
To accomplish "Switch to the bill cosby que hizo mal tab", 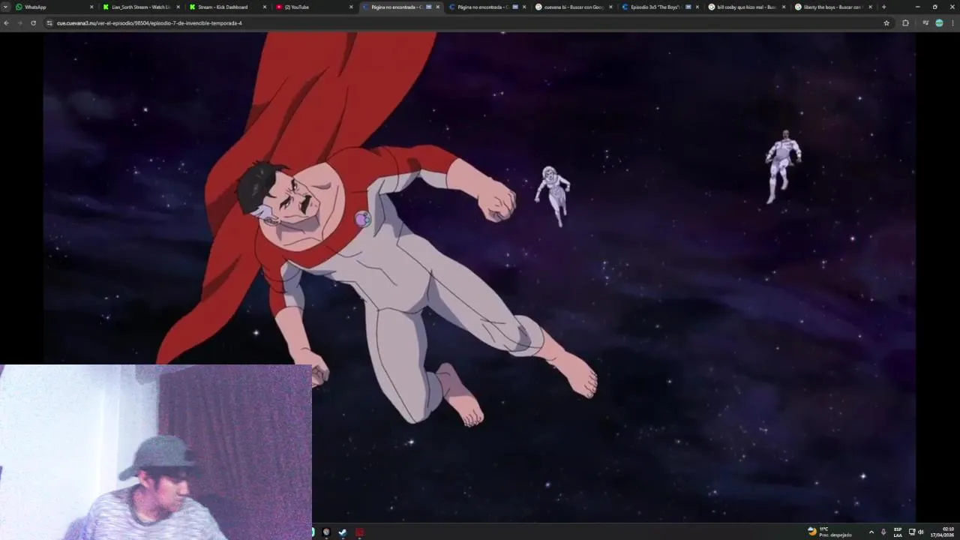I will click(x=745, y=7).
